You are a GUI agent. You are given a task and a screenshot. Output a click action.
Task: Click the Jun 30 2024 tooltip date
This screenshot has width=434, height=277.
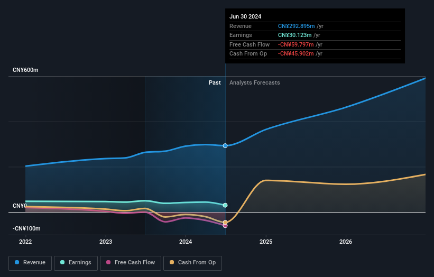tap(245, 16)
